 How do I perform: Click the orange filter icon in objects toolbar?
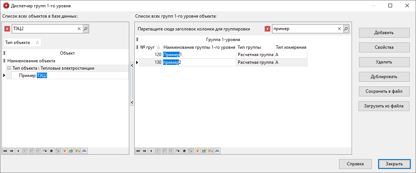click(64, 151)
